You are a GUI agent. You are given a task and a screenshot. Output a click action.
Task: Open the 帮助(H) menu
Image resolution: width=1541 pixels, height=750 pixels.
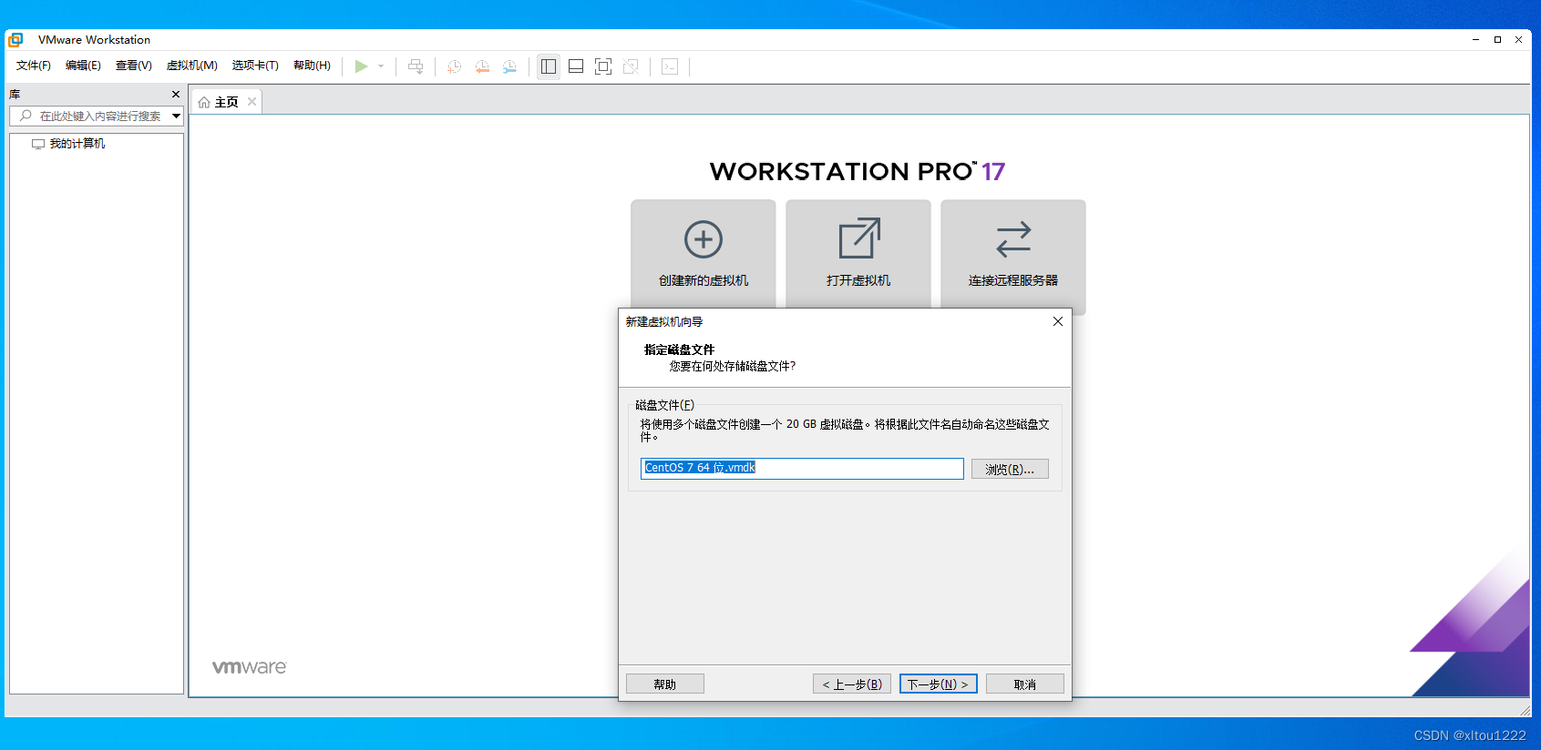click(x=312, y=66)
